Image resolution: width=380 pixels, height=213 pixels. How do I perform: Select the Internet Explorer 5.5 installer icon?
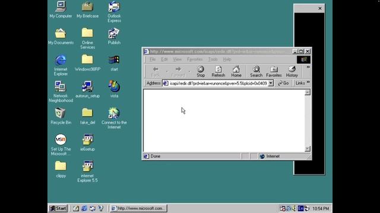coord(87,172)
